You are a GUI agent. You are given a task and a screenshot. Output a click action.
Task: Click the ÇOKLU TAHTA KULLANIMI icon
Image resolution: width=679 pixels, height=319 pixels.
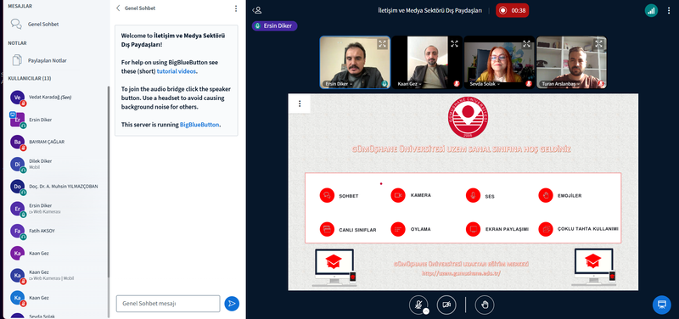point(546,229)
